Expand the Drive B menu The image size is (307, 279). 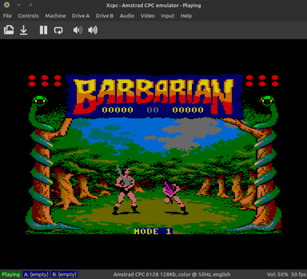(104, 16)
